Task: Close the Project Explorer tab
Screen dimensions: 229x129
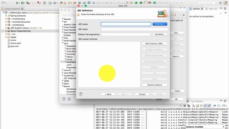Action: point(22,9)
